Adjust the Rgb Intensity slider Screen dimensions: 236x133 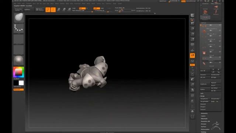click(83, 11)
